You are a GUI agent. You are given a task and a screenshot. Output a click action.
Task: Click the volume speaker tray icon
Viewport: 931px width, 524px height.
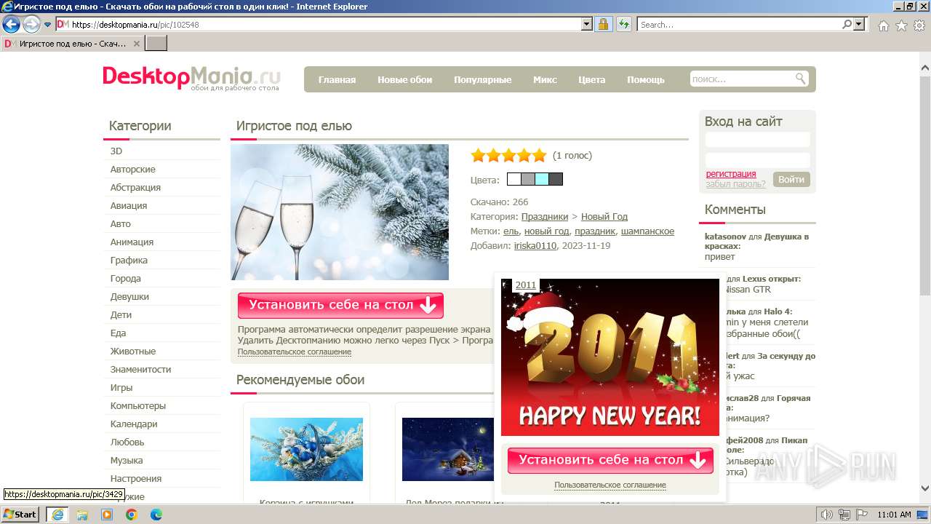pyautogui.click(x=826, y=515)
